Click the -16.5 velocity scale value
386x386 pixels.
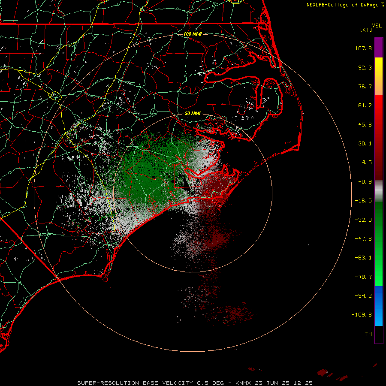coord(363,201)
